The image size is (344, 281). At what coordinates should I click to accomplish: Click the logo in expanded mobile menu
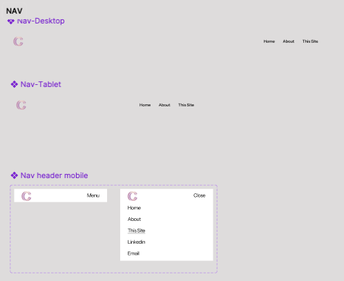tap(133, 196)
